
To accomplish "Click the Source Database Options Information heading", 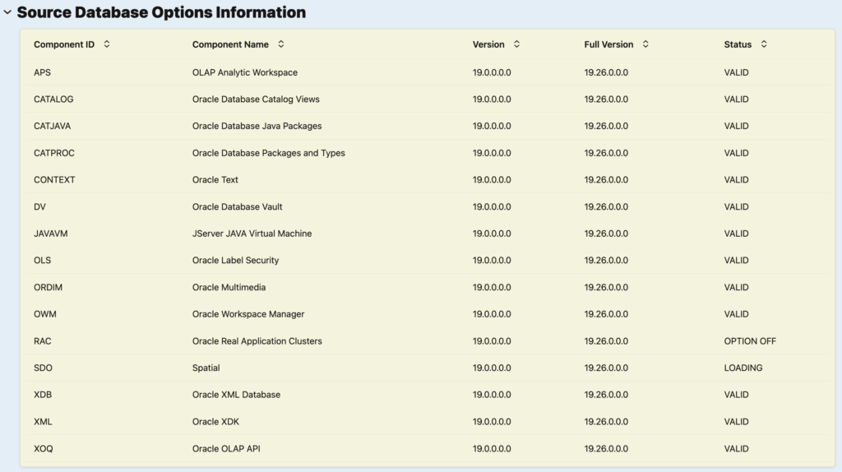I will (161, 13).
